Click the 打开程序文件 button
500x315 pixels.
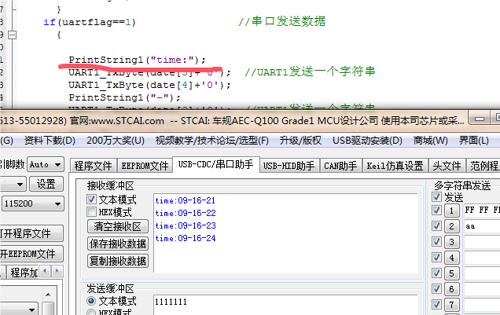[31, 233]
